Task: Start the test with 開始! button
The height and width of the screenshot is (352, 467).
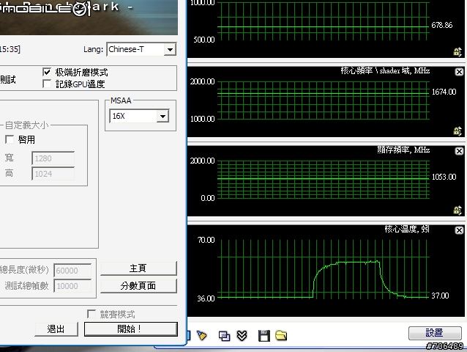Action: (x=131, y=329)
